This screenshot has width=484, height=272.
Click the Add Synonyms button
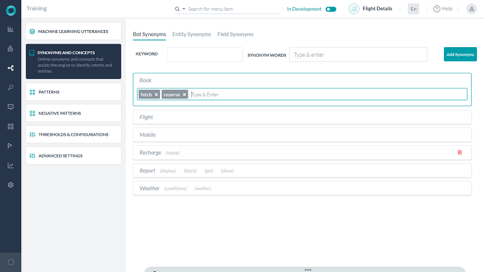click(x=460, y=54)
